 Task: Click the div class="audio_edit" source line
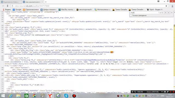[x=20, y=79]
